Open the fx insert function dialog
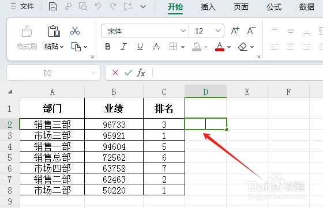 coord(141,73)
